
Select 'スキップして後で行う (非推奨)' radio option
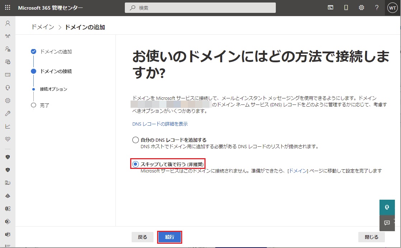135,164
